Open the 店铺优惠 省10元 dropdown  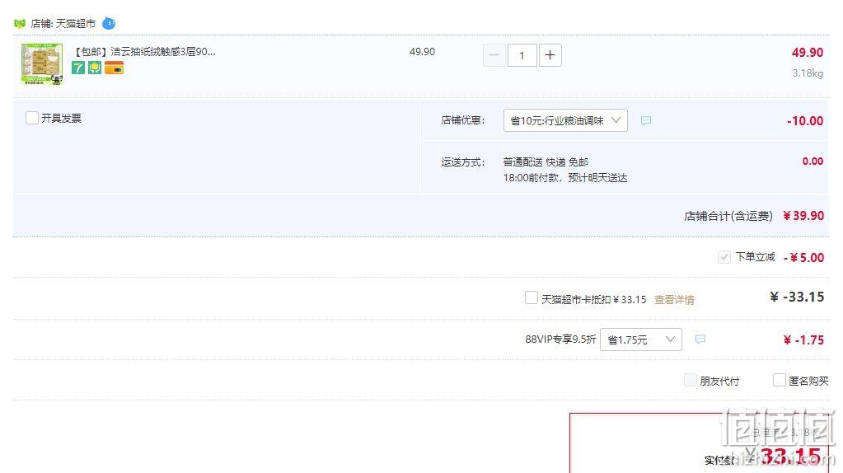coord(565,120)
